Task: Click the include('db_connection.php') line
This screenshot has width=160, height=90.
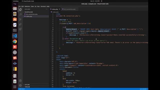Action: tap(68, 16)
